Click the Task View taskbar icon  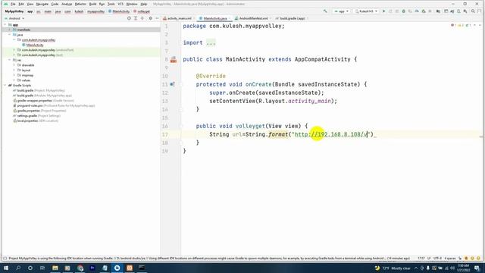[x=42, y=268]
